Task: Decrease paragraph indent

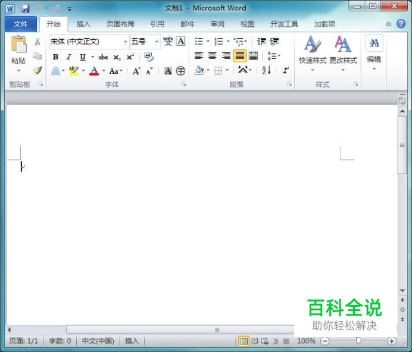Action: tap(261, 42)
